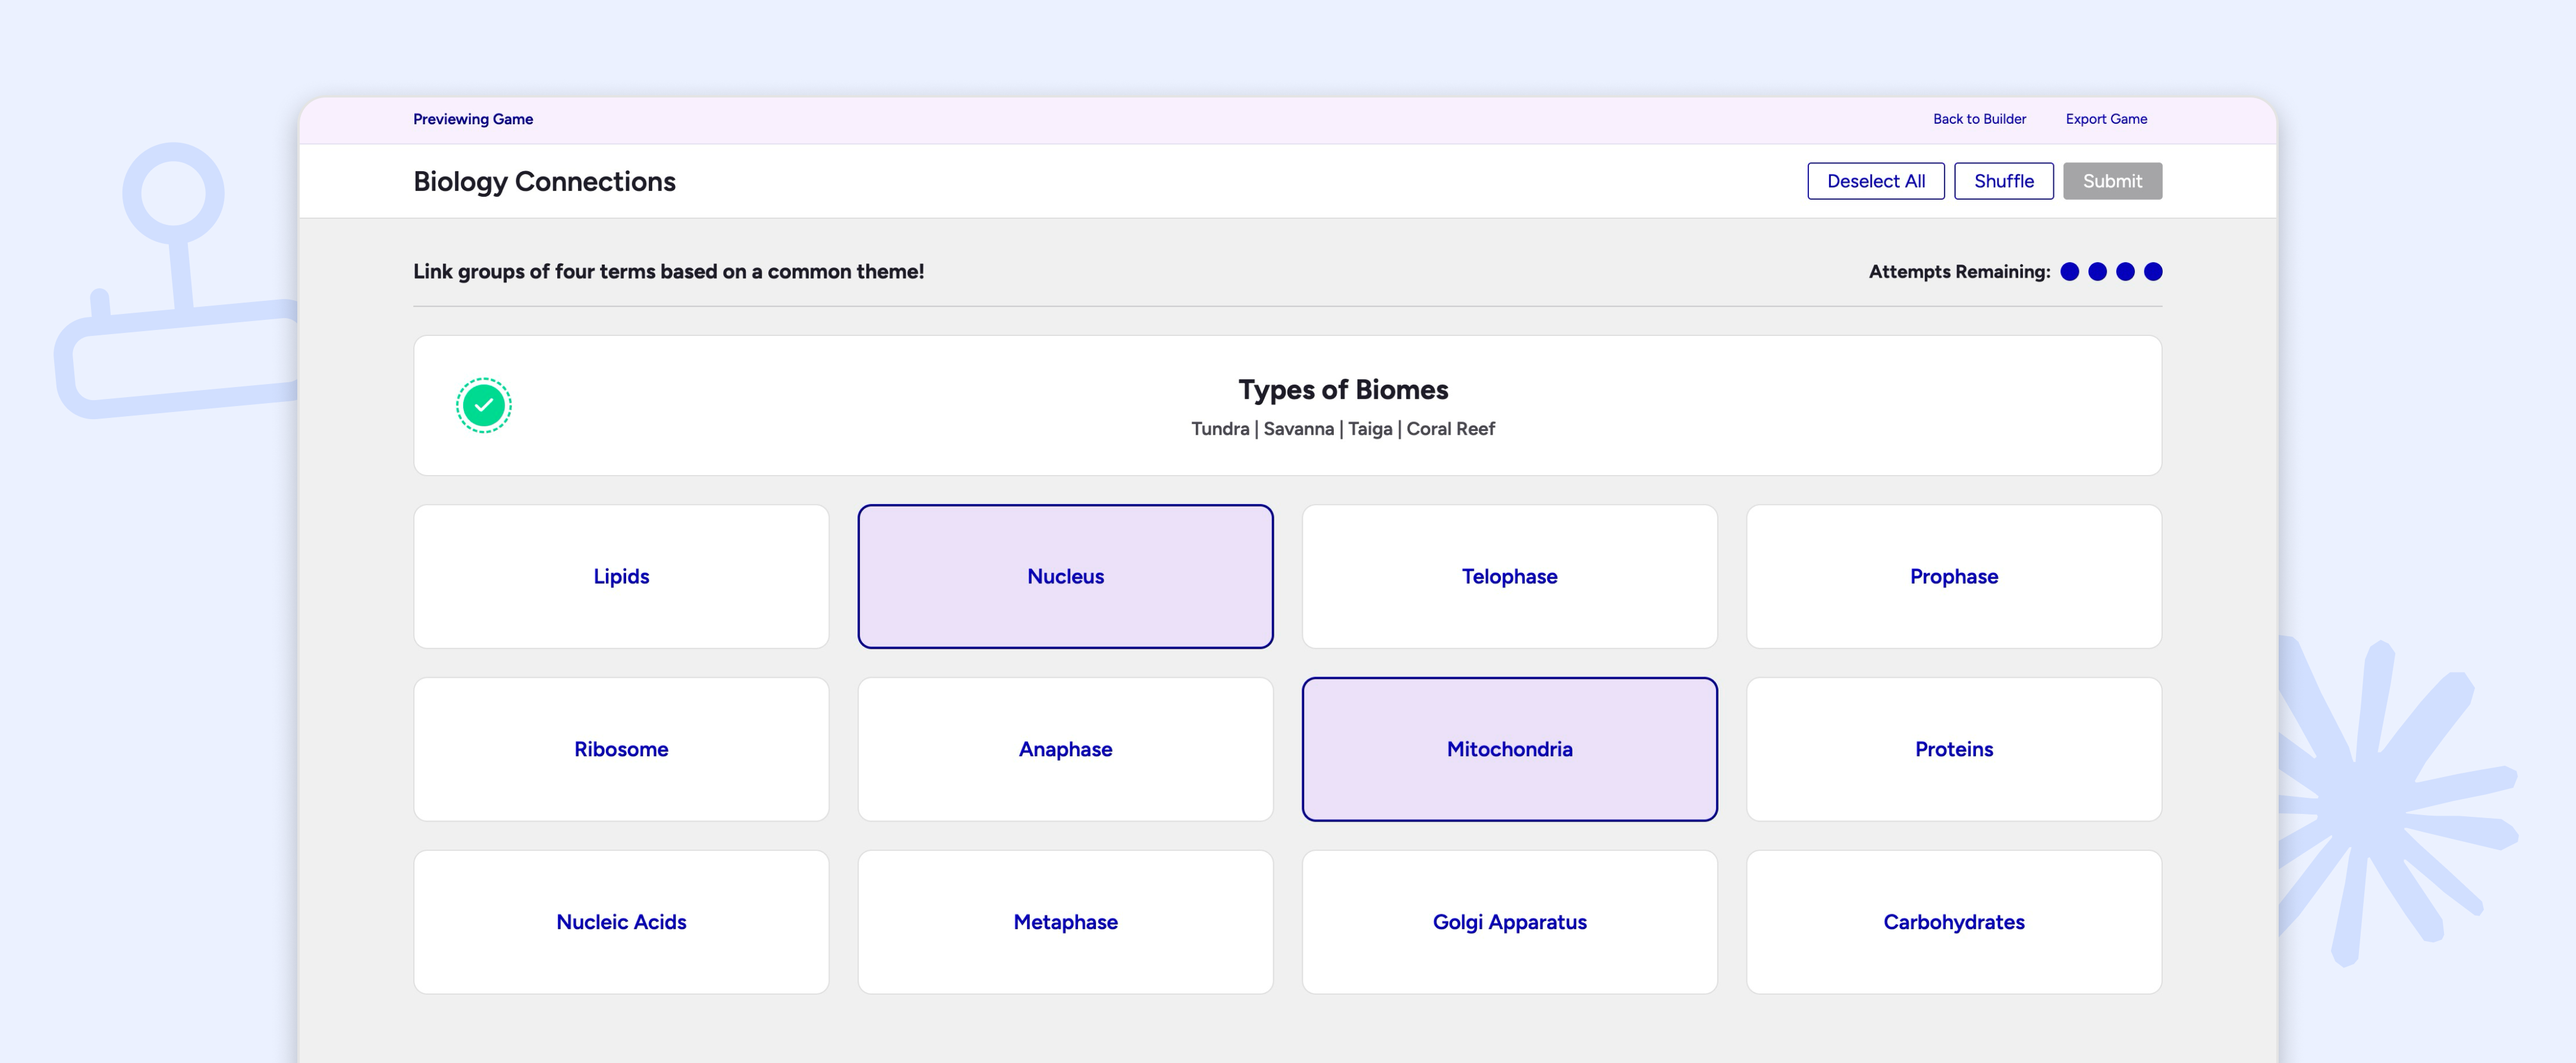The height and width of the screenshot is (1063, 2576).
Task: Click the Previewing Game label
Action: [473, 119]
